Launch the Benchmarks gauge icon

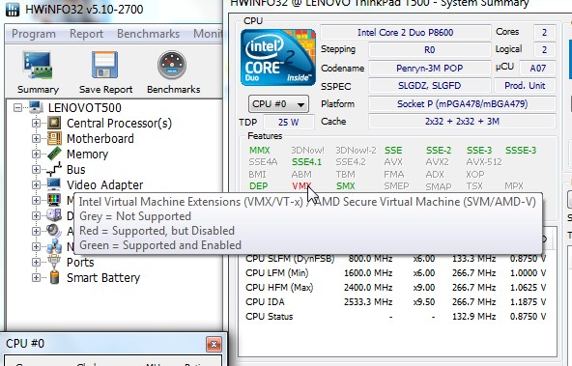coord(172,65)
